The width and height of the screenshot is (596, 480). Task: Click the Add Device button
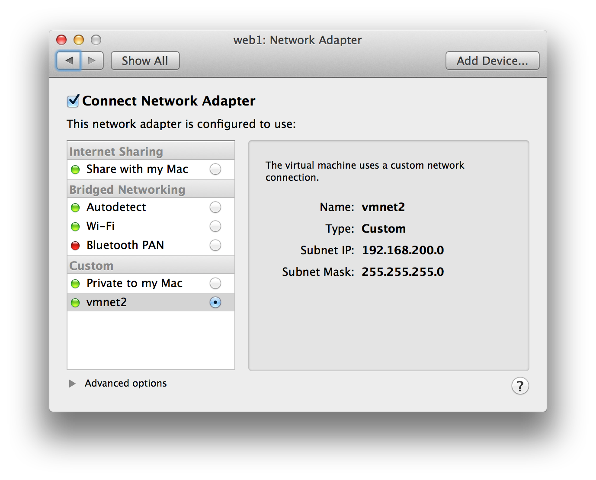[492, 61]
